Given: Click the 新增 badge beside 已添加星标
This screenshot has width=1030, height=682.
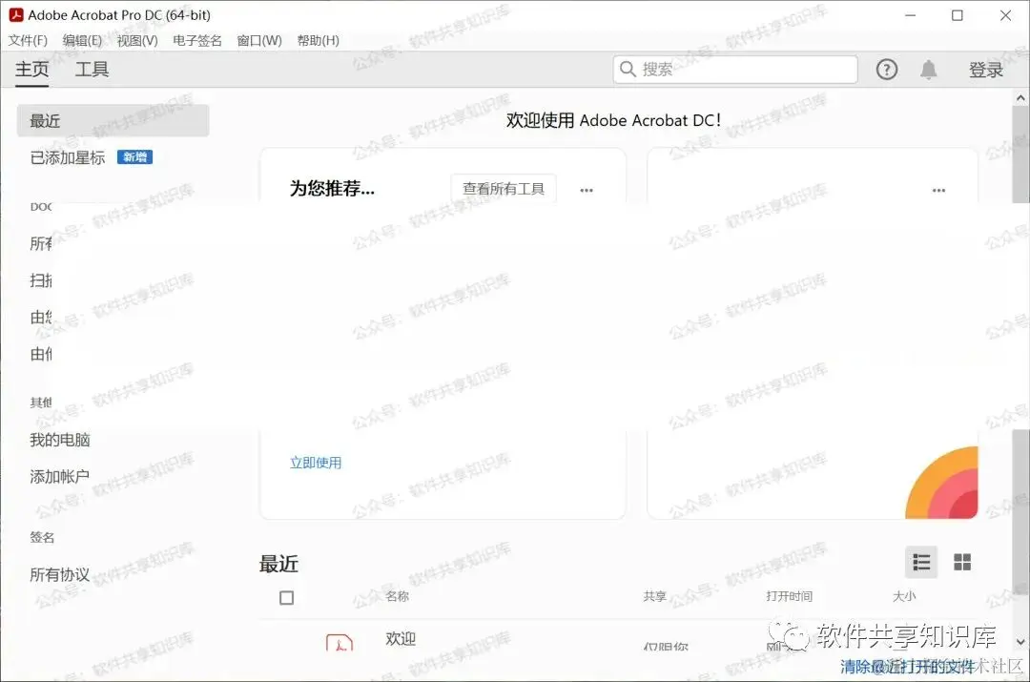Looking at the screenshot, I should click(x=134, y=157).
